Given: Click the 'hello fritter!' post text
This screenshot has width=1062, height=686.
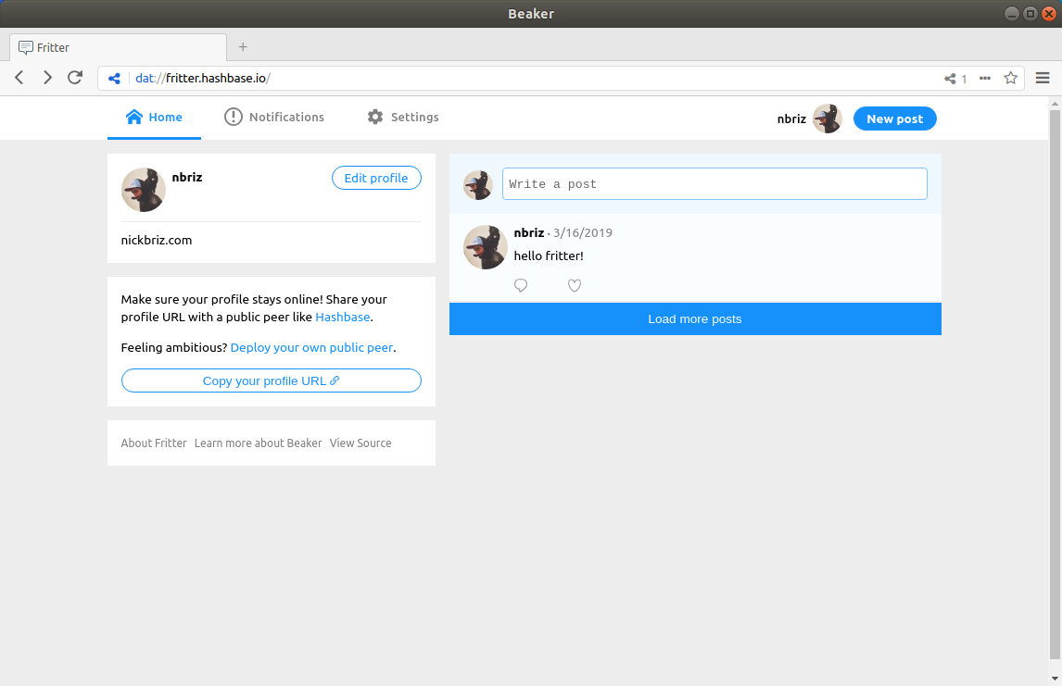Looking at the screenshot, I should [549, 256].
